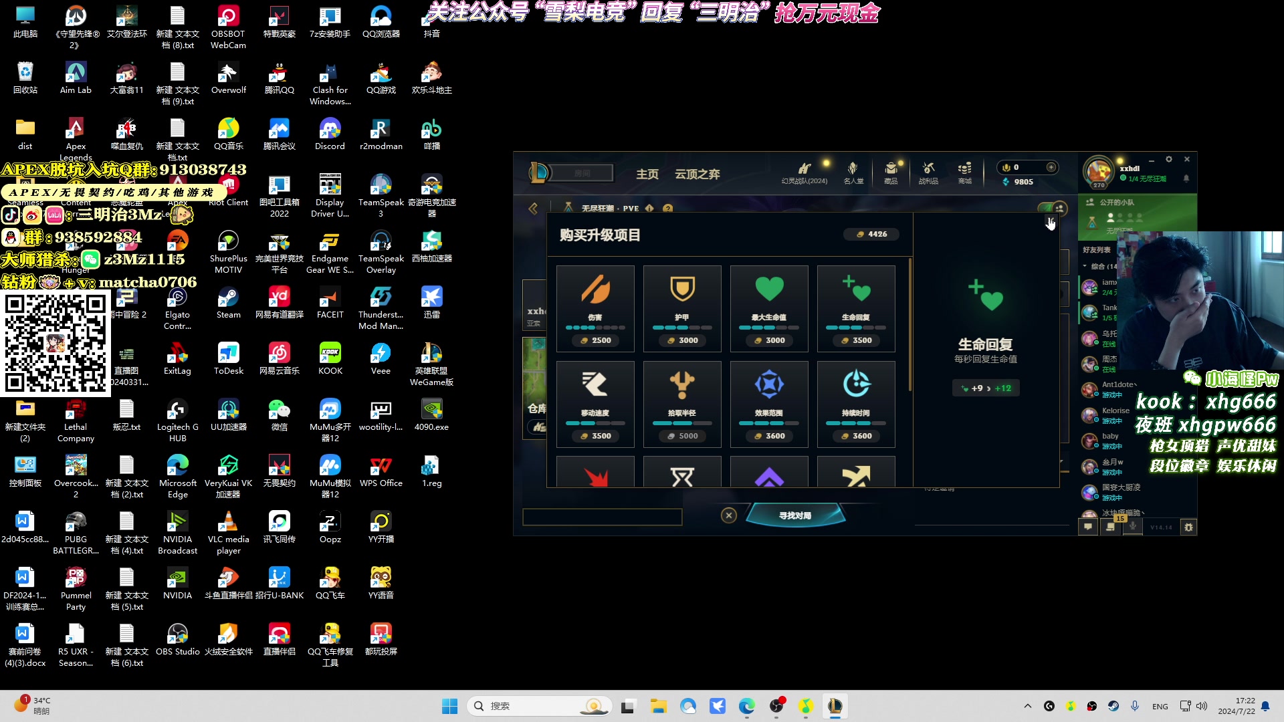The image size is (1284, 722).
Task: Open the taskbar clock and date
Action: [1237, 706]
